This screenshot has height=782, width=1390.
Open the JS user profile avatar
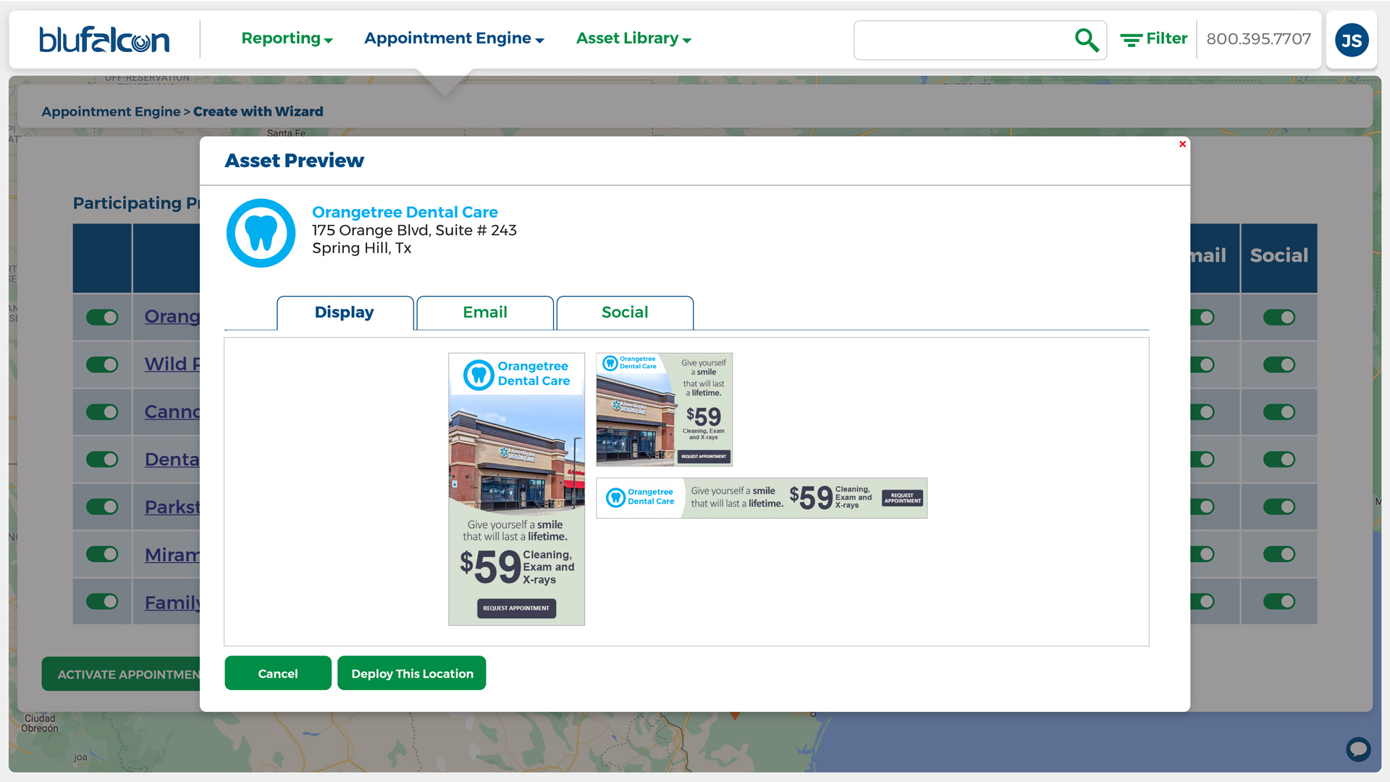[x=1351, y=40]
